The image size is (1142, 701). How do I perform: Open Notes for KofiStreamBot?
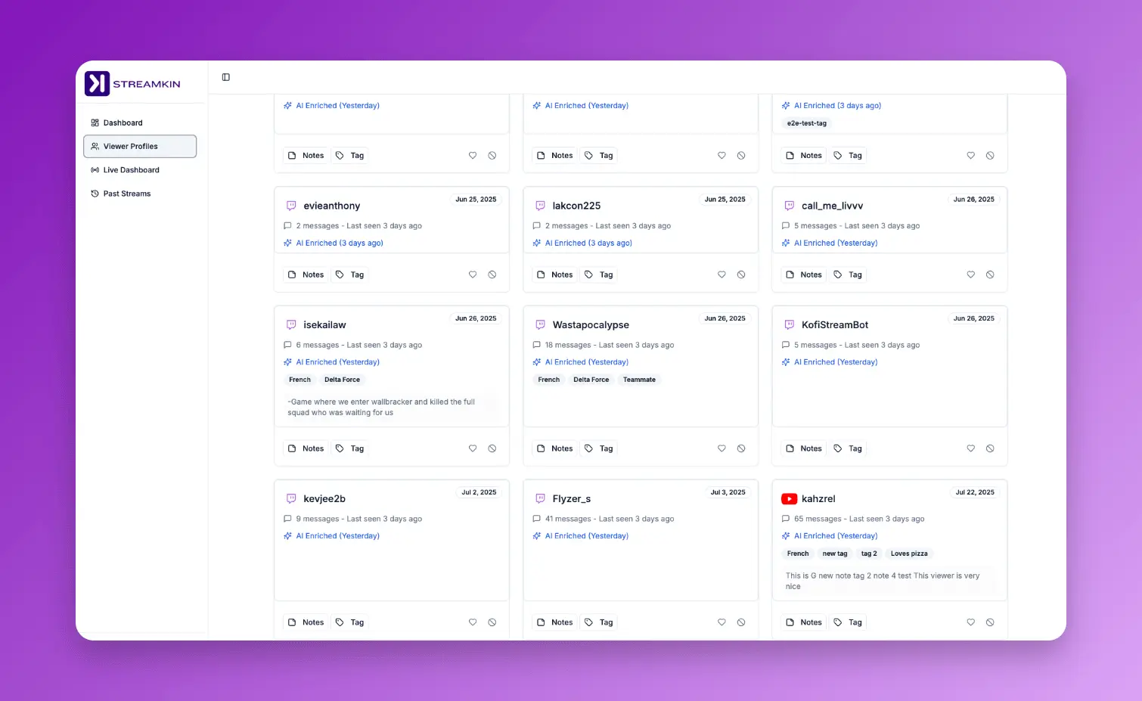click(x=804, y=448)
